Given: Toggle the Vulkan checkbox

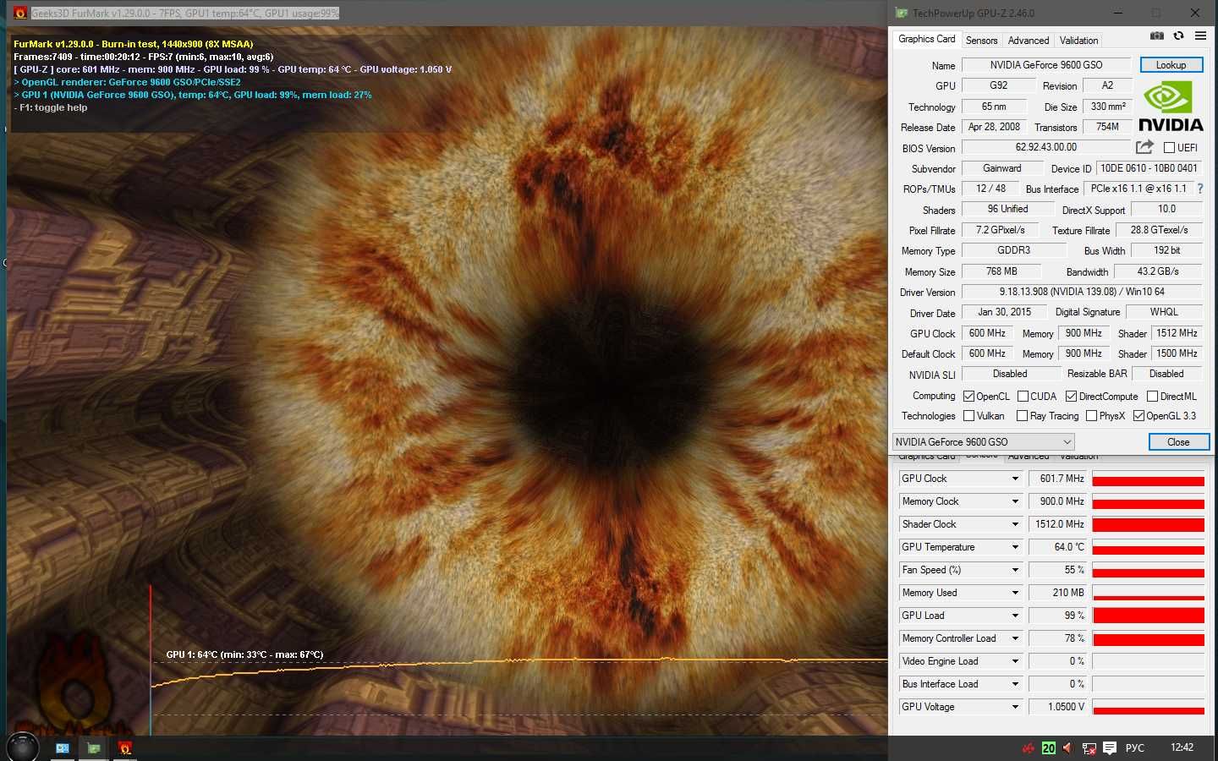Looking at the screenshot, I should point(969,416).
